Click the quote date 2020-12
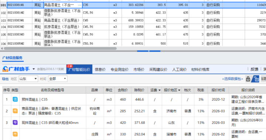 (218, 99)
